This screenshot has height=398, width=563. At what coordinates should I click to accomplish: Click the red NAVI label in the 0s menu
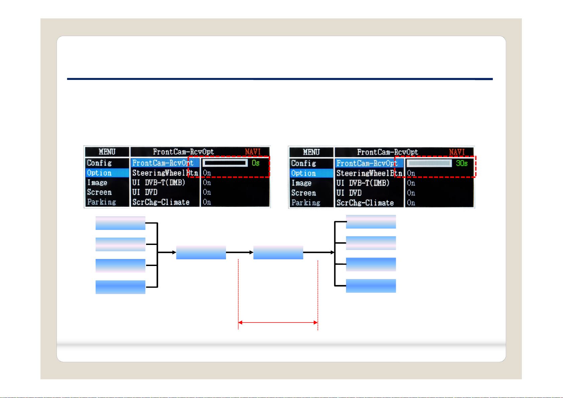pyautogui.click(x=253, y=152)
